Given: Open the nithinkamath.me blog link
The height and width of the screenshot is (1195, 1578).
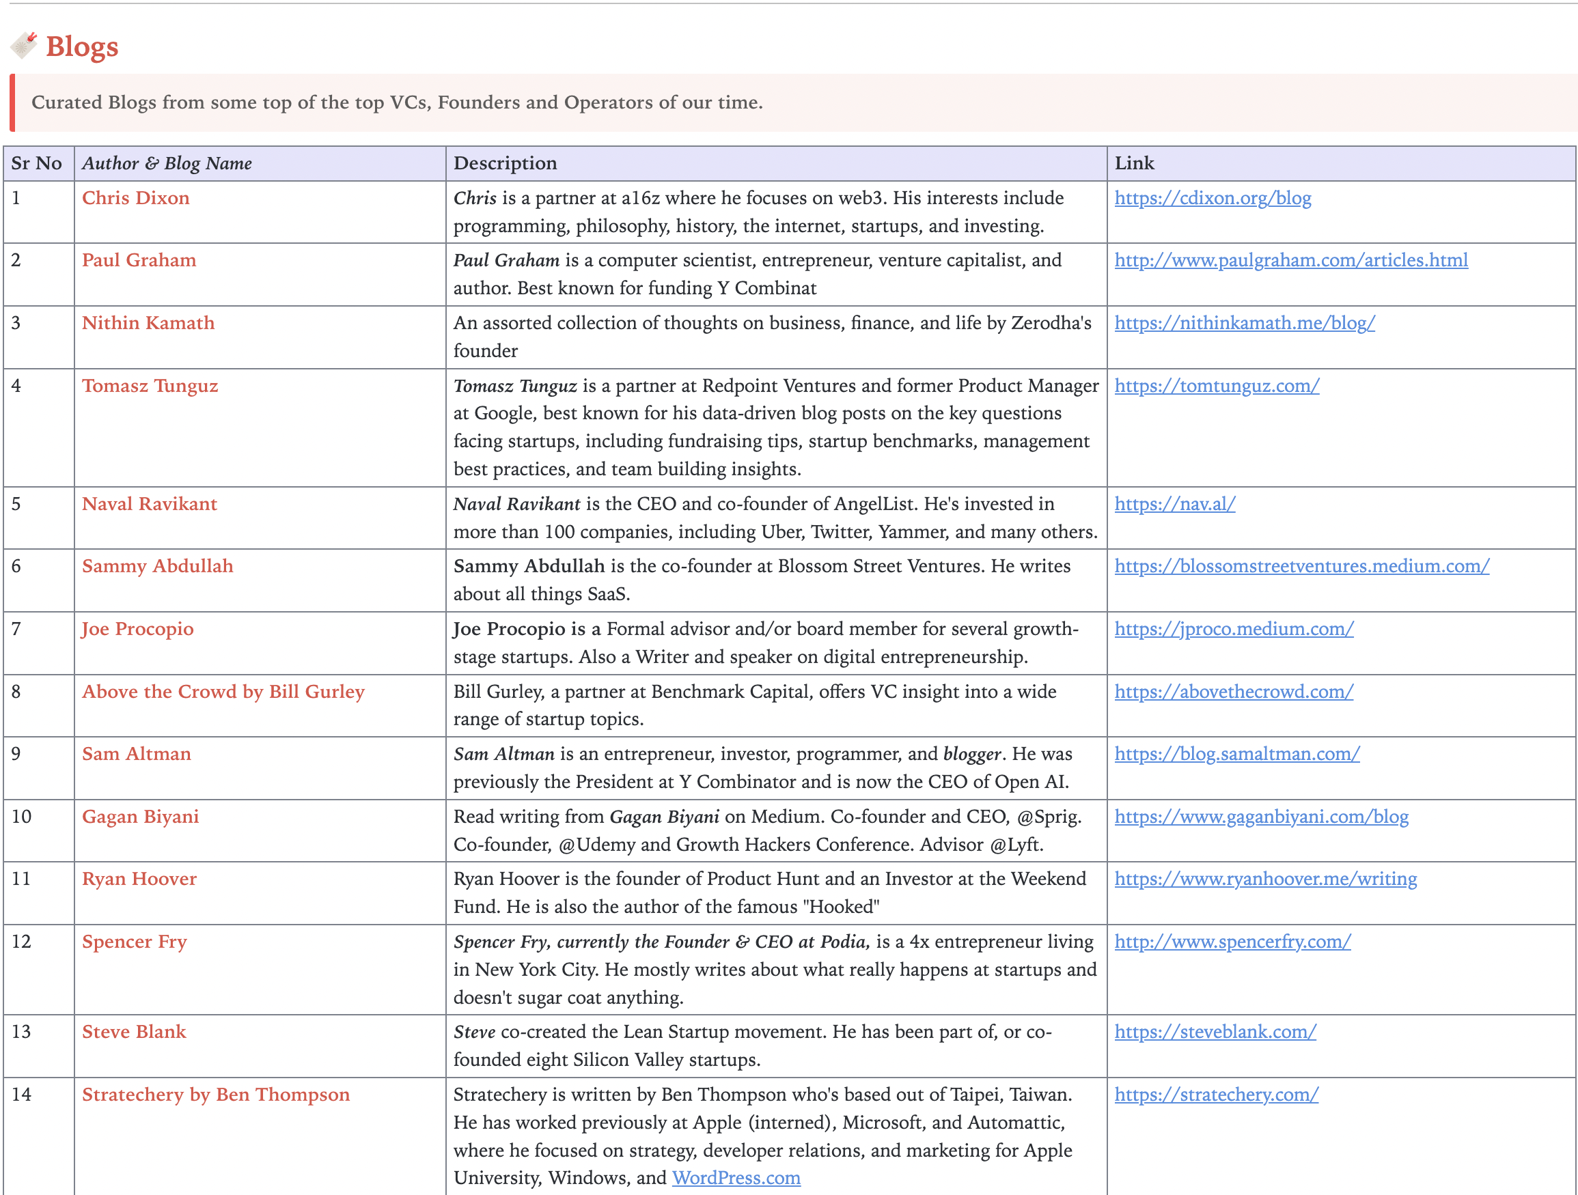Looking at the screenshot, I should [1245, 322].
